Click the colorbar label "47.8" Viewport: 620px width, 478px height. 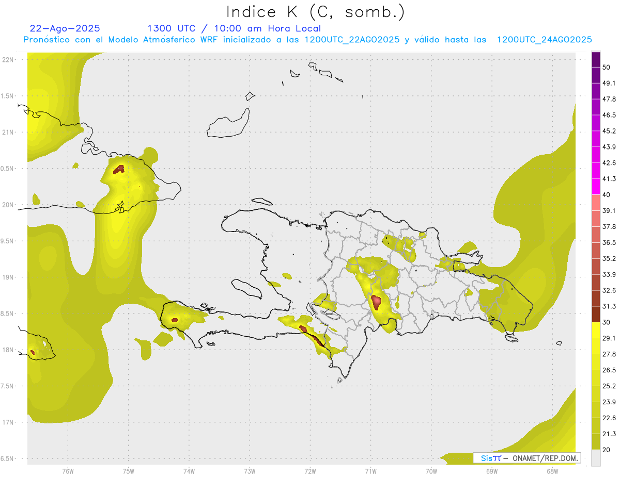(609, 99)
